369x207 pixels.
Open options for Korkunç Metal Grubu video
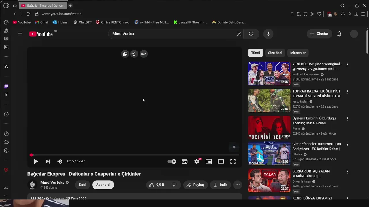(x=347, y=119)
